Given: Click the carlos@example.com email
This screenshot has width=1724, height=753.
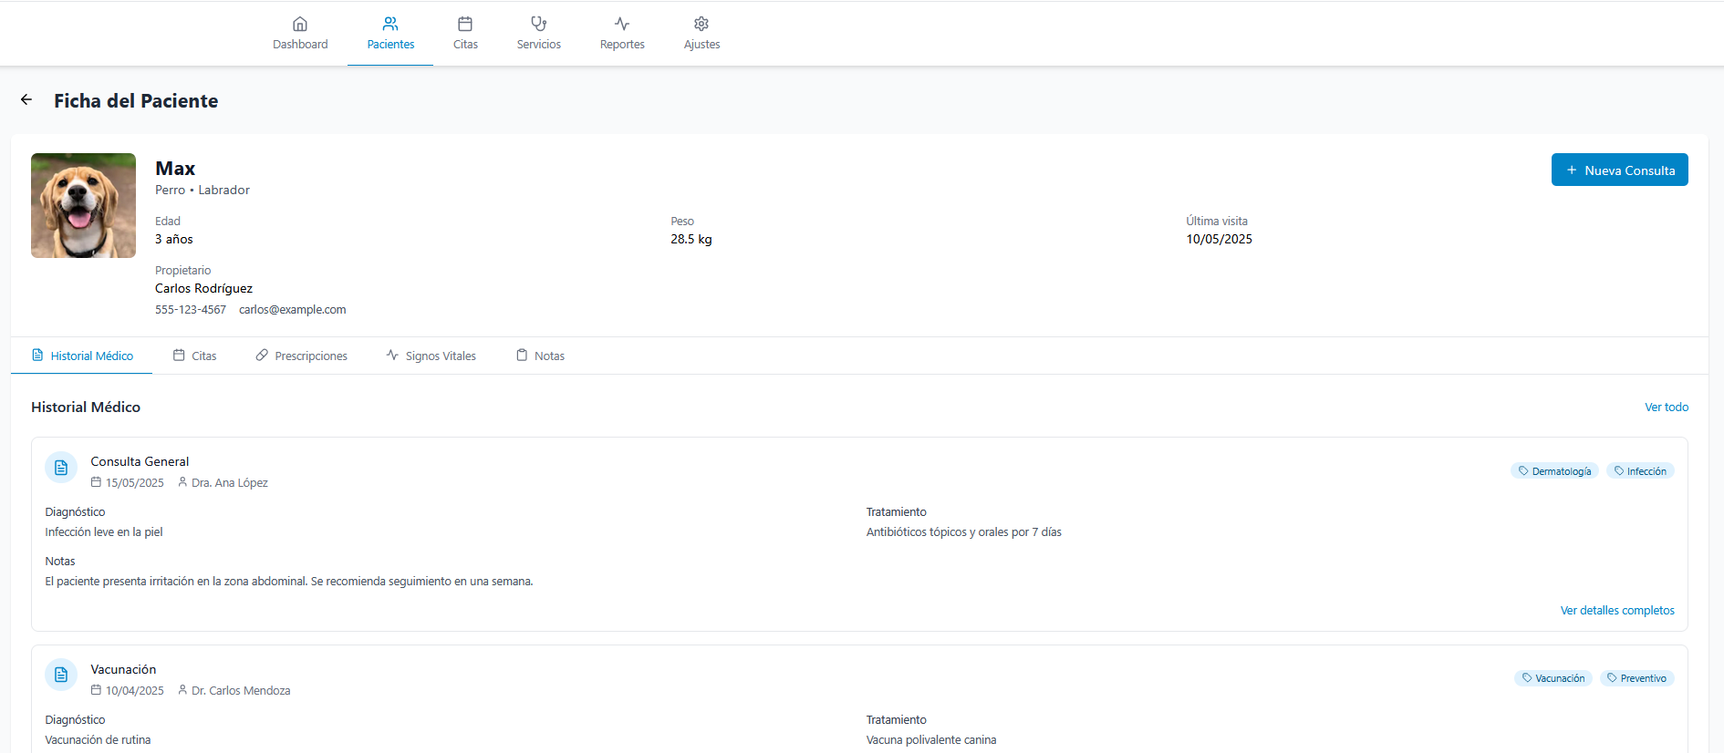Looking at the screenshot, I should pos(293,310).
